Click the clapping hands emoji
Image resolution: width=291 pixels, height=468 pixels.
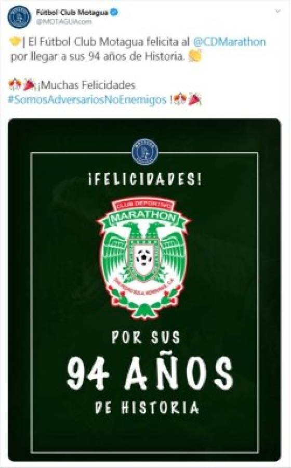[x=195, y=56]
